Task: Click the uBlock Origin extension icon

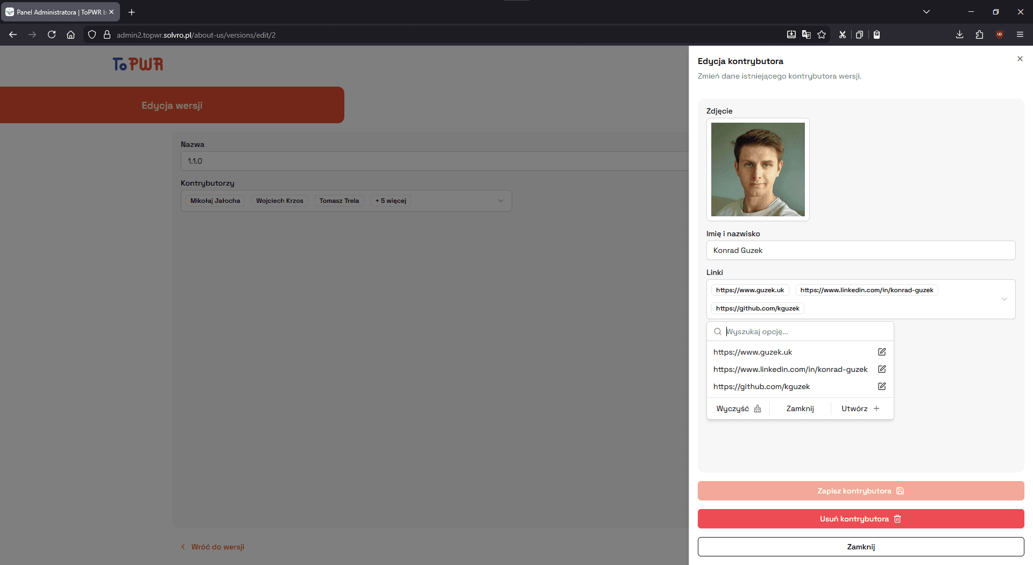Action: pyautogui.click(x=1000, y=34)
